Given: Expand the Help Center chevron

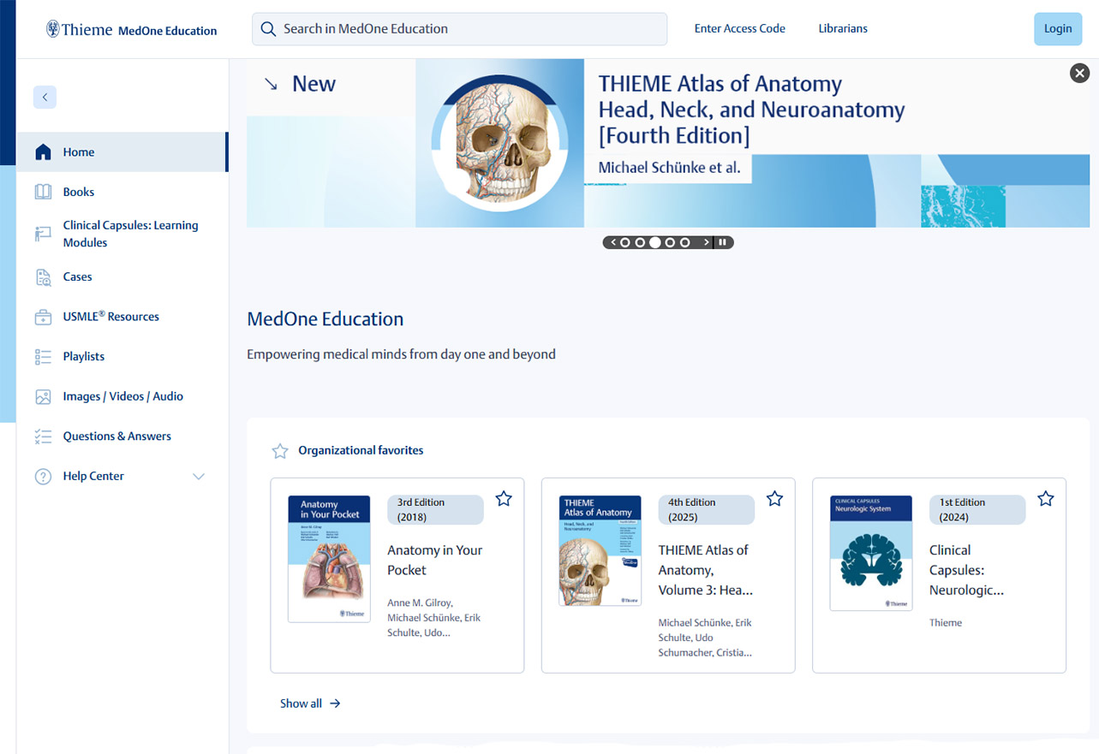Looking at the screenshot, I should click(199, 477).
